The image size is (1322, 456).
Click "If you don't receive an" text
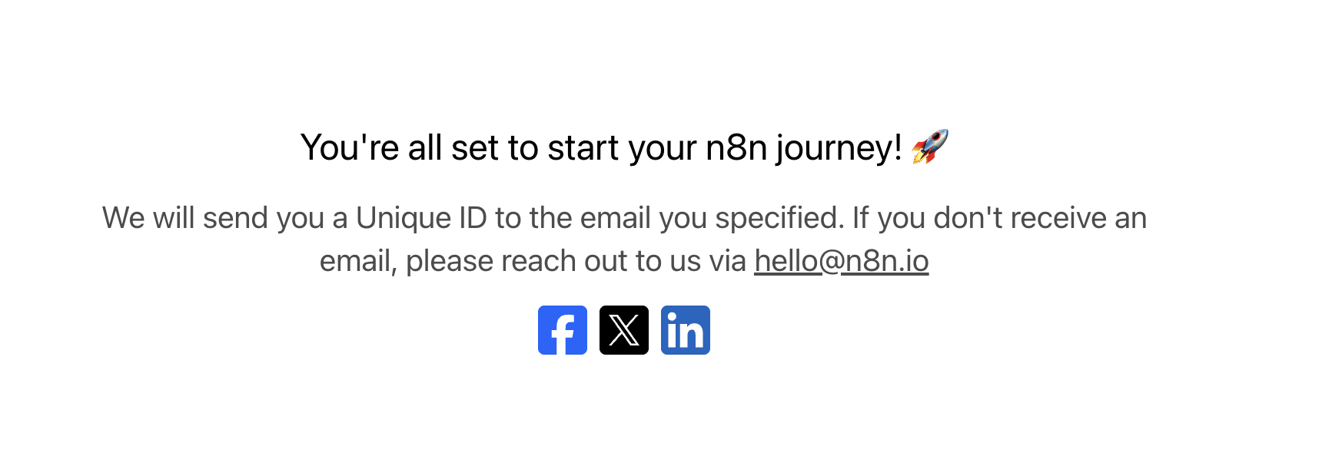[x=999, y=218]
